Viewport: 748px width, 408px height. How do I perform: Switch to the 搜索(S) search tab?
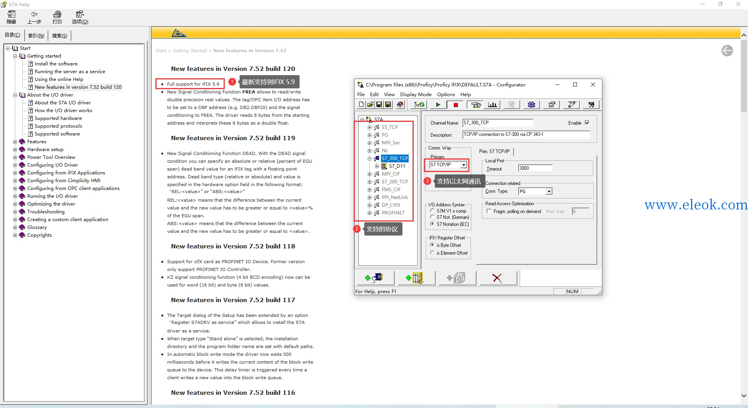click(60, 35)
